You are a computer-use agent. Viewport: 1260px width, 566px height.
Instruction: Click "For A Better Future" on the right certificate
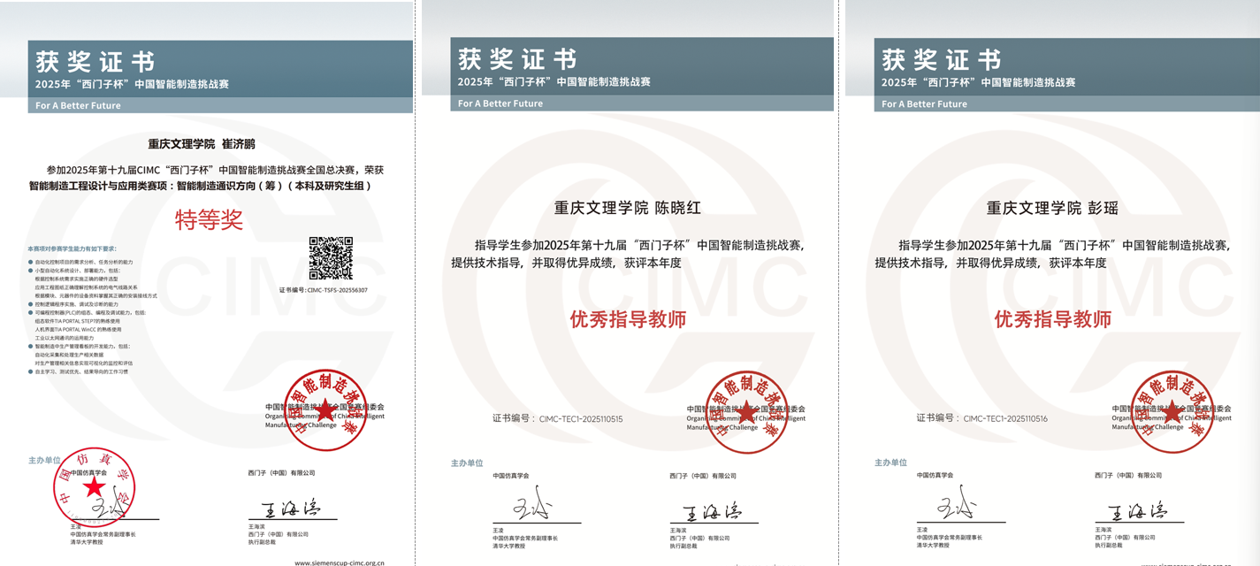(924, 103)
